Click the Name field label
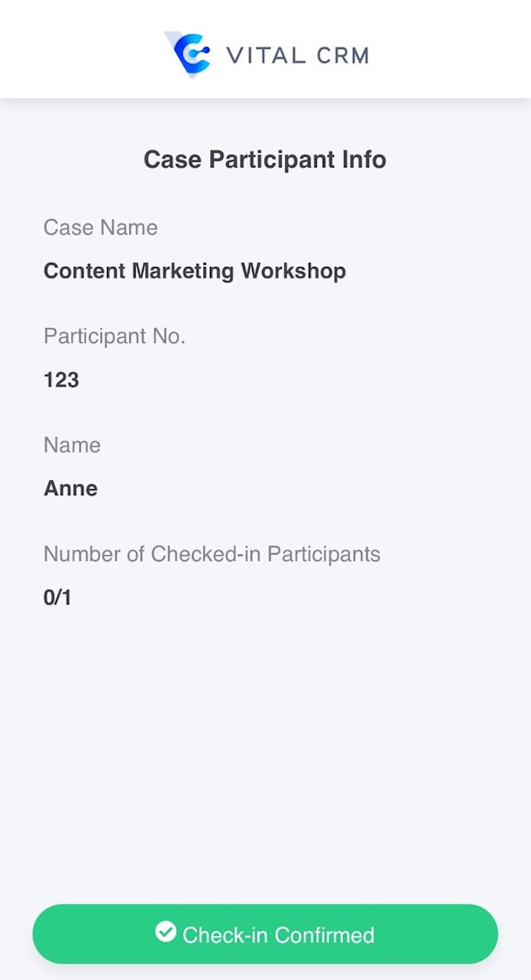 pyautogui.click(x=72, y=445)
